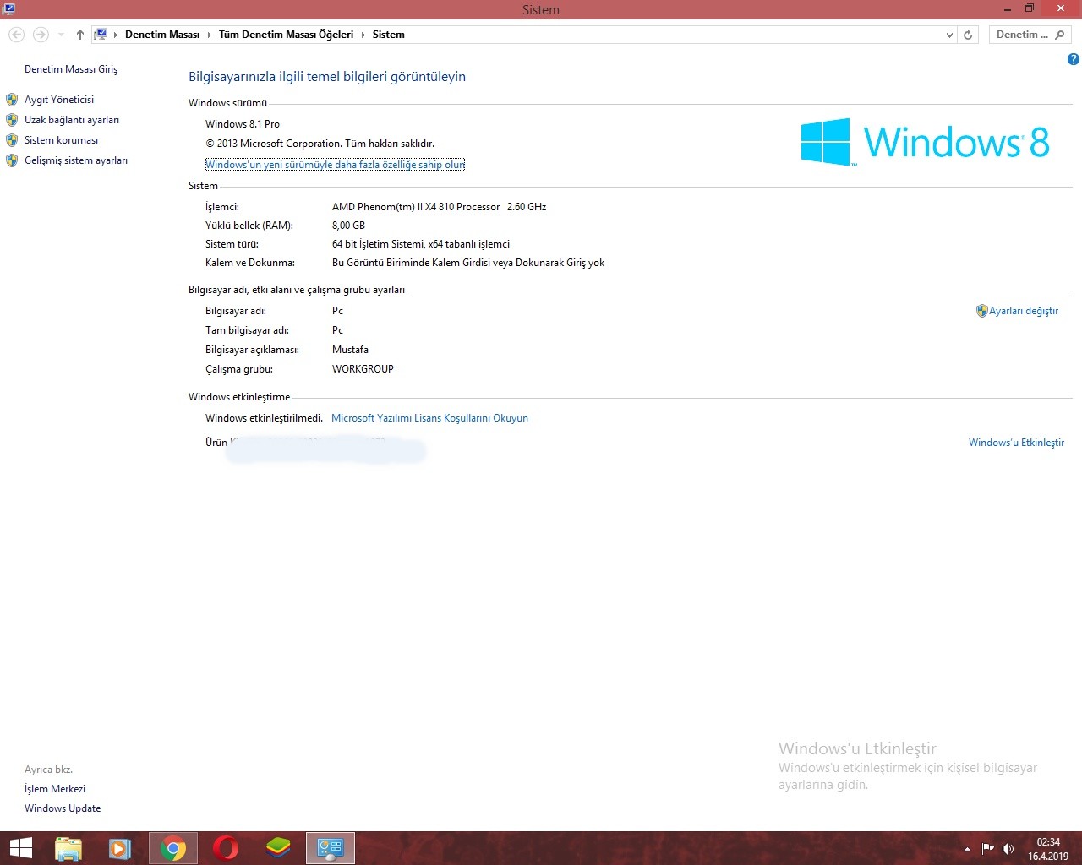The width and height of the screenshot is (1082, 865).
Task: Click the up arrow navigation icon
Action: click(x=79, y=35)
